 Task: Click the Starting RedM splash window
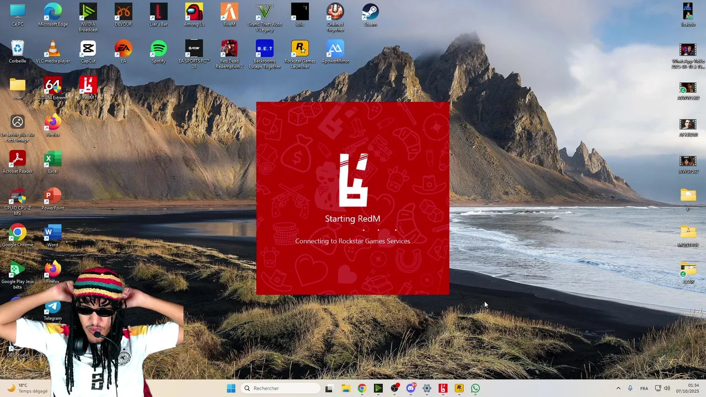(x=352, y=198)
